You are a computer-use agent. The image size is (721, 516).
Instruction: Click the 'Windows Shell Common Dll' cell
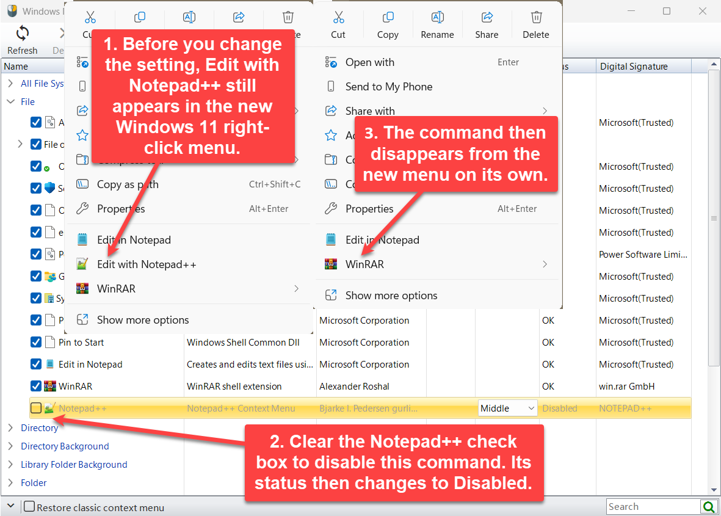pyautogui.click(x=243, y=342)
